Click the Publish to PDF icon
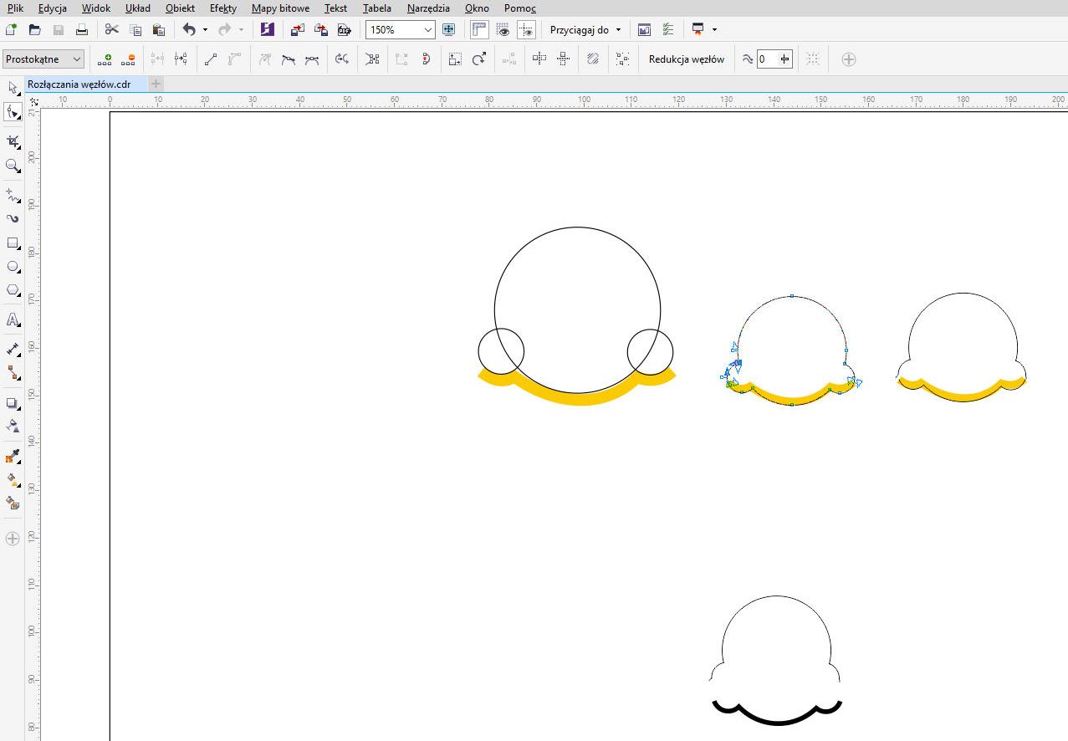Viewport: 1068px width, 741px height. point(344,29)
